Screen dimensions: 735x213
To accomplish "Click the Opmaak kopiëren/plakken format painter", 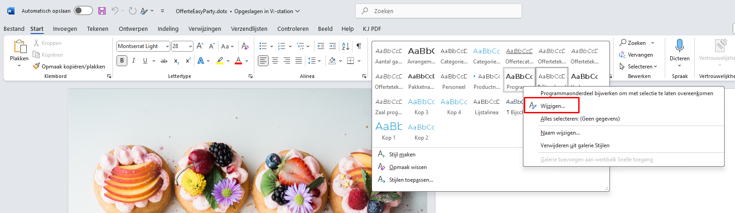I will (69, 66).
